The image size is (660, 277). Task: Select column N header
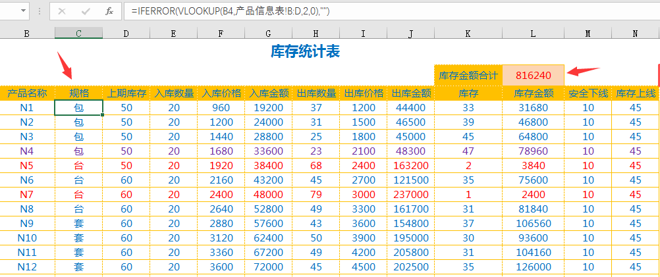[636, 33]
